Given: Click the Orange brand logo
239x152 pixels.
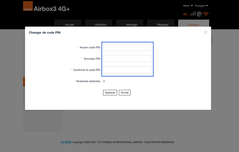Looking at the screenshot, I should pos(28,6).
